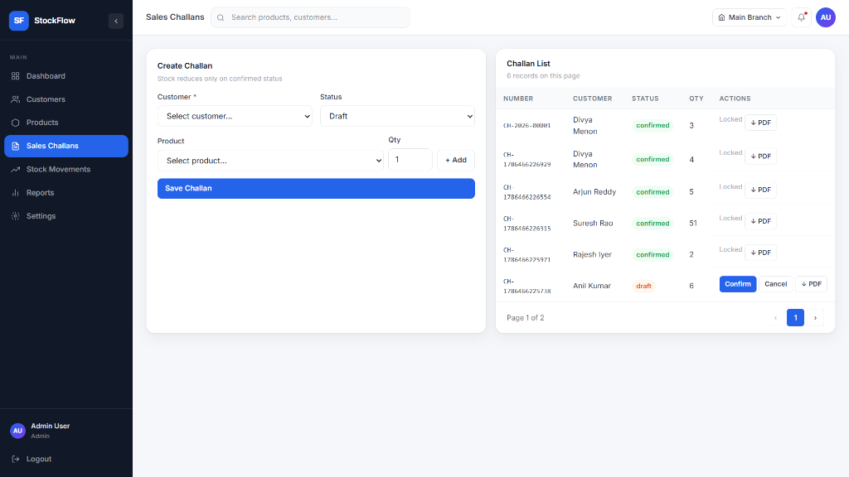Collapse the sidebar with the chevron button

(x=116, y=21)
